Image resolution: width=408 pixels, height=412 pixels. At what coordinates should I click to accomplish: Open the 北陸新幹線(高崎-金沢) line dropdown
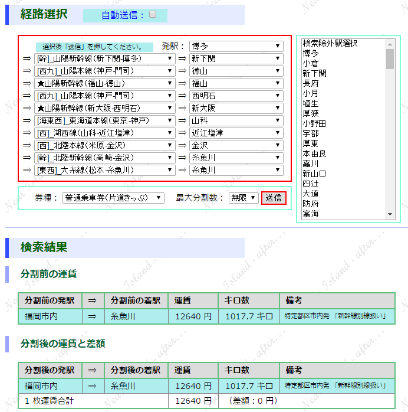click(105, 158)
